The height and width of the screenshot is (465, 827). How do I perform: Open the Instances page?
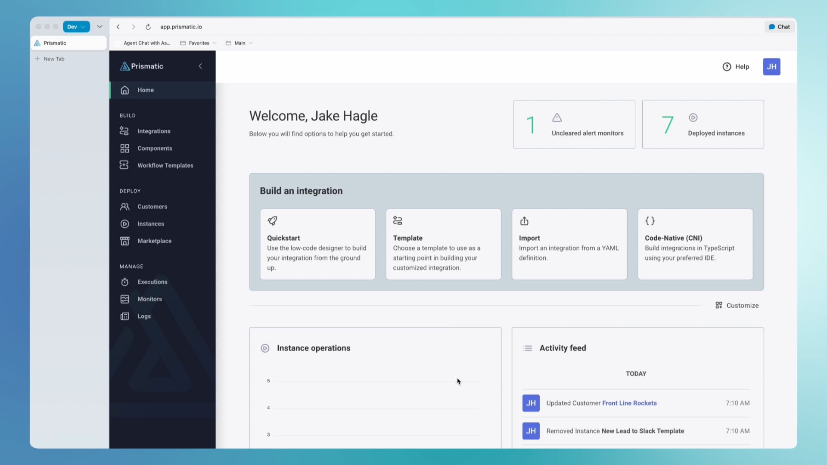click(x=151, y=224)
